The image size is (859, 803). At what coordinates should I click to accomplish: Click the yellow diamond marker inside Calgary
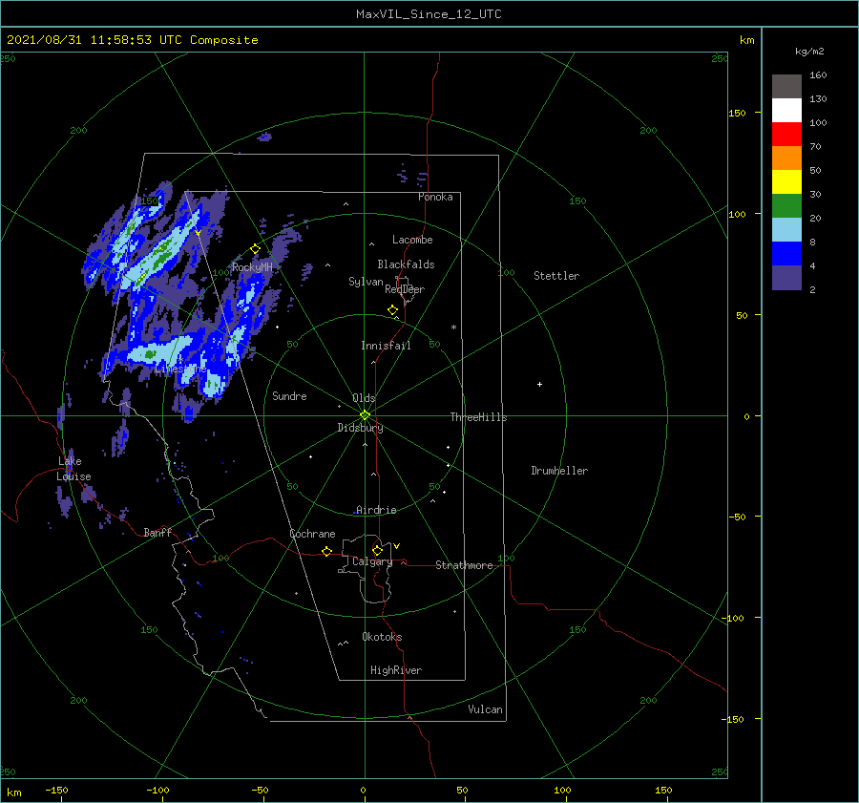(x=377, y=550)
